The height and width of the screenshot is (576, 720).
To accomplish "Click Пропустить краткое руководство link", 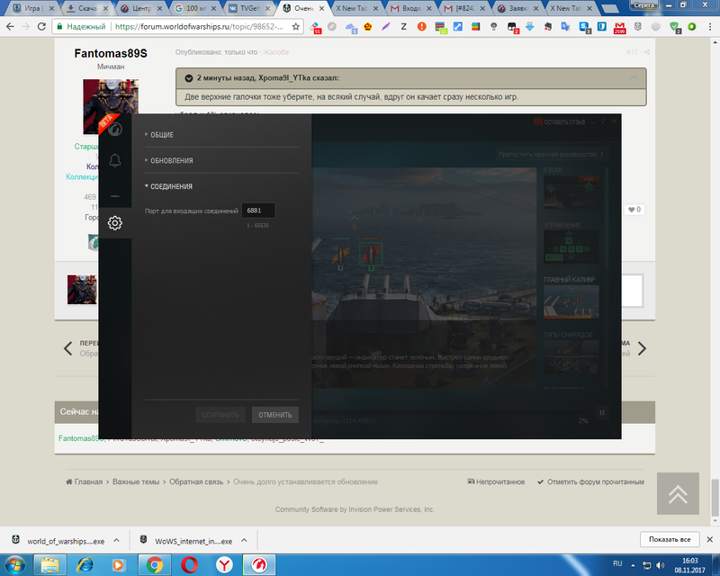I will 551,154.
